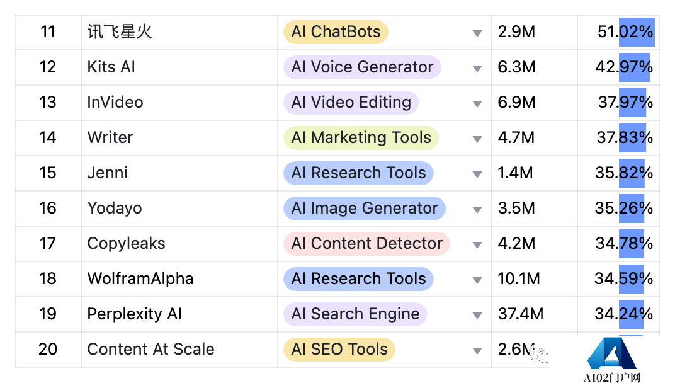675x383 pixels.
Task: Expand dropdown arrow beside AI Image Generator
Action: click(x=477, y=210)
